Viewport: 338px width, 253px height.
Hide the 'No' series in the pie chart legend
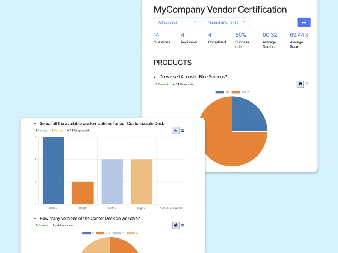(x=223, y=92)
